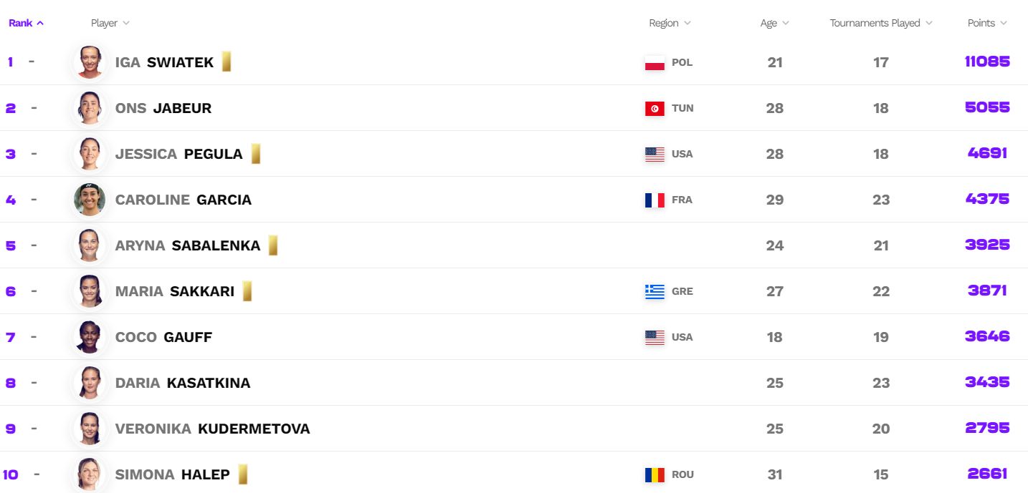Image resolution: width=1028 pixels, height=493 pixels.
Task: Click the gold badge next to Maria Sakkari
Action: pos(247,291)
